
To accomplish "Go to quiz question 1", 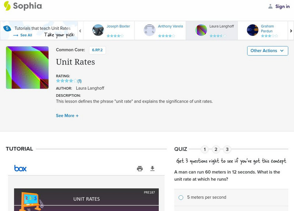I will pos(205,149).
